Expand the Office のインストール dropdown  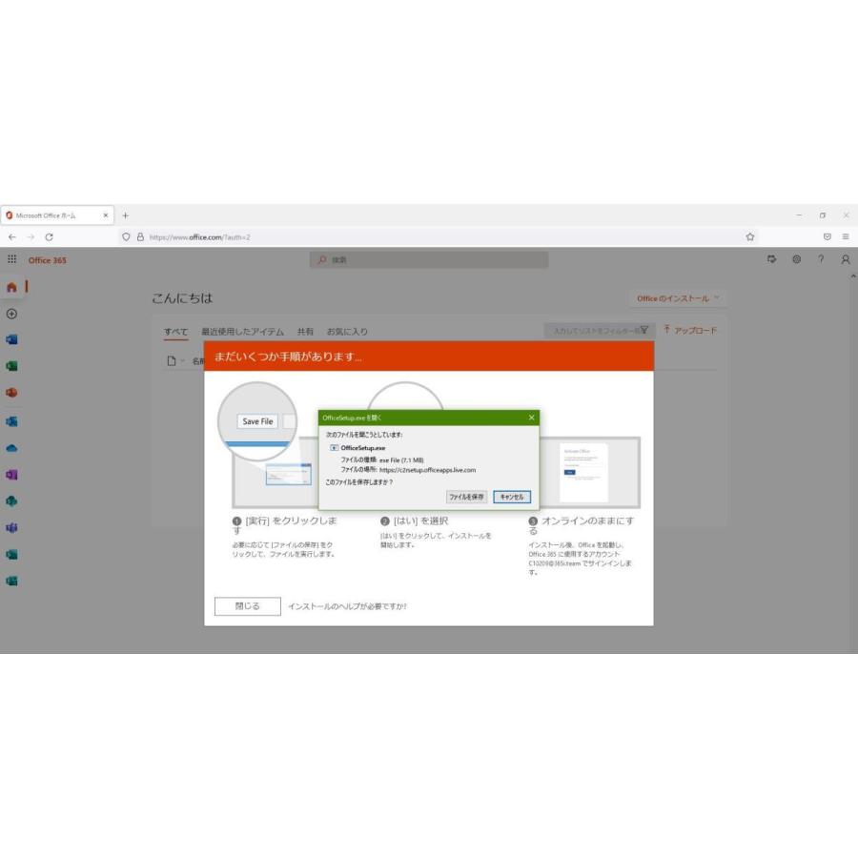[678, 298]
